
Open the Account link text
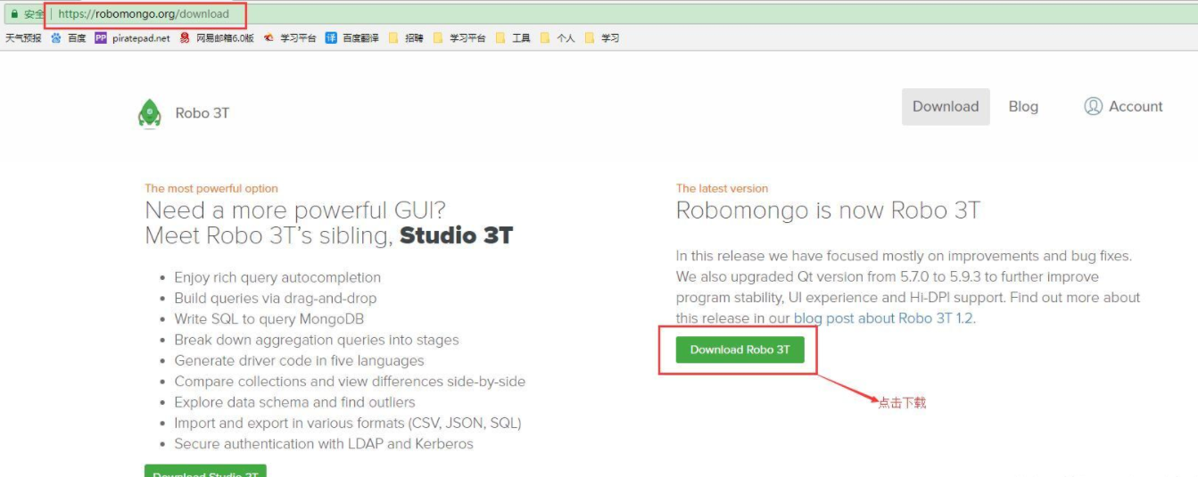tap(1136, 106)
